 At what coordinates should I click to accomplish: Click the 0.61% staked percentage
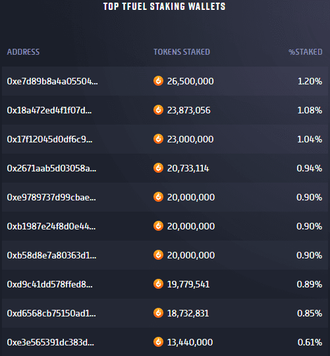point(310,342)
